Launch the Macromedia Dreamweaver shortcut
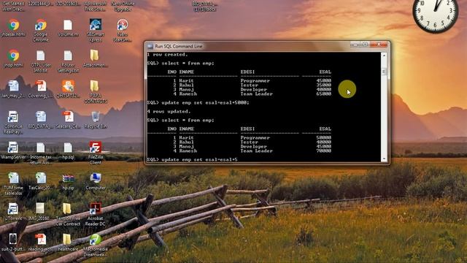 (96, 239)
